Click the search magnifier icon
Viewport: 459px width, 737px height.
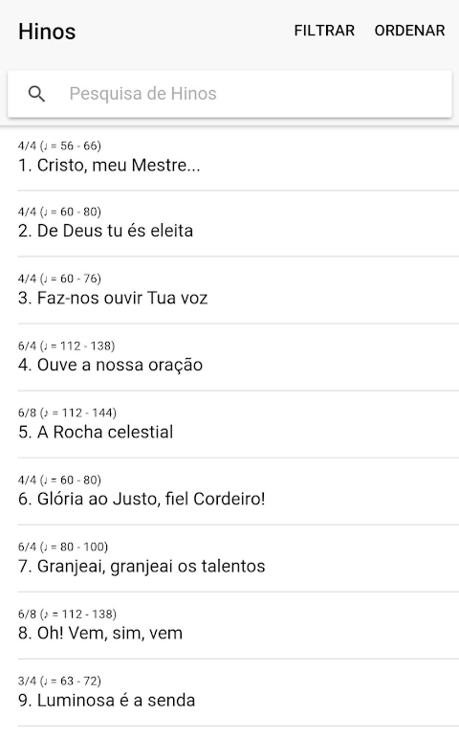(36, 94)
